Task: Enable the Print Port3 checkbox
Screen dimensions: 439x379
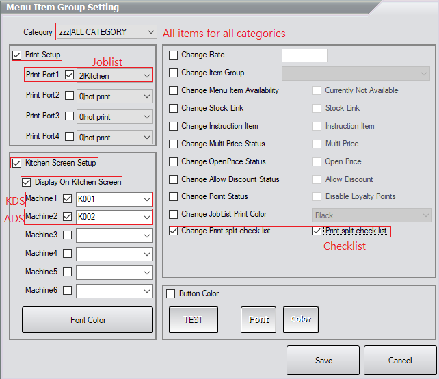Action: 70,116
